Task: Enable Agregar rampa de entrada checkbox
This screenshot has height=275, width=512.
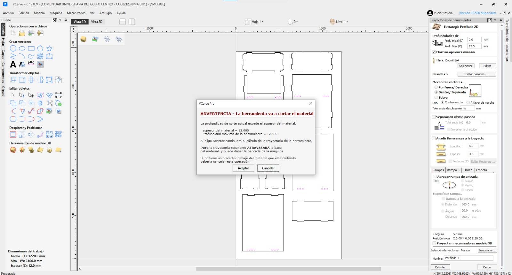Action: (x=435, y=177)
